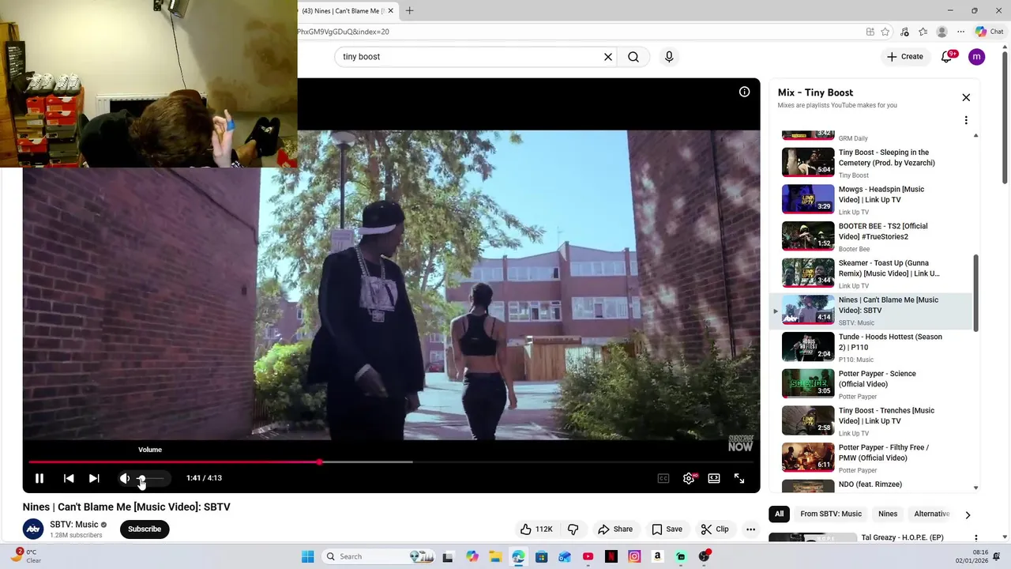Play 'Tunde - Hoods Hottest' in playlist
This screenshot has width=1011, height=569.
[873, 347]
